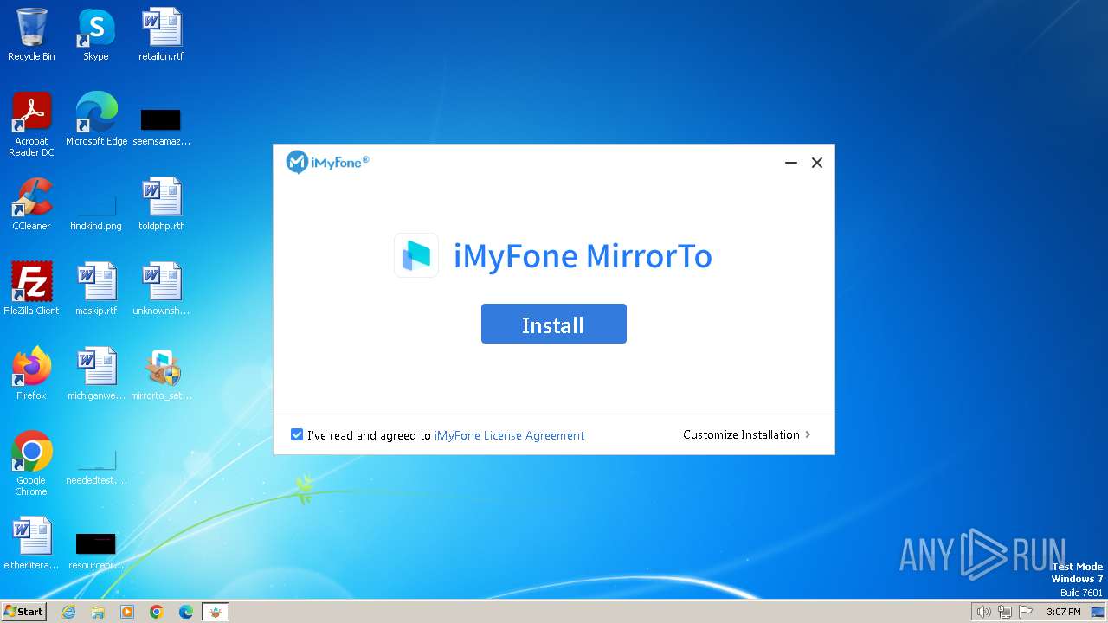The image size is (1108, 623).
Task: Select the retailon.rtf file icon
Action: click(x=161, y=35)
